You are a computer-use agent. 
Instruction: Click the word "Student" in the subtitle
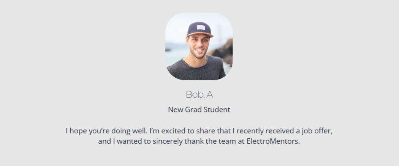click(217, 110)
